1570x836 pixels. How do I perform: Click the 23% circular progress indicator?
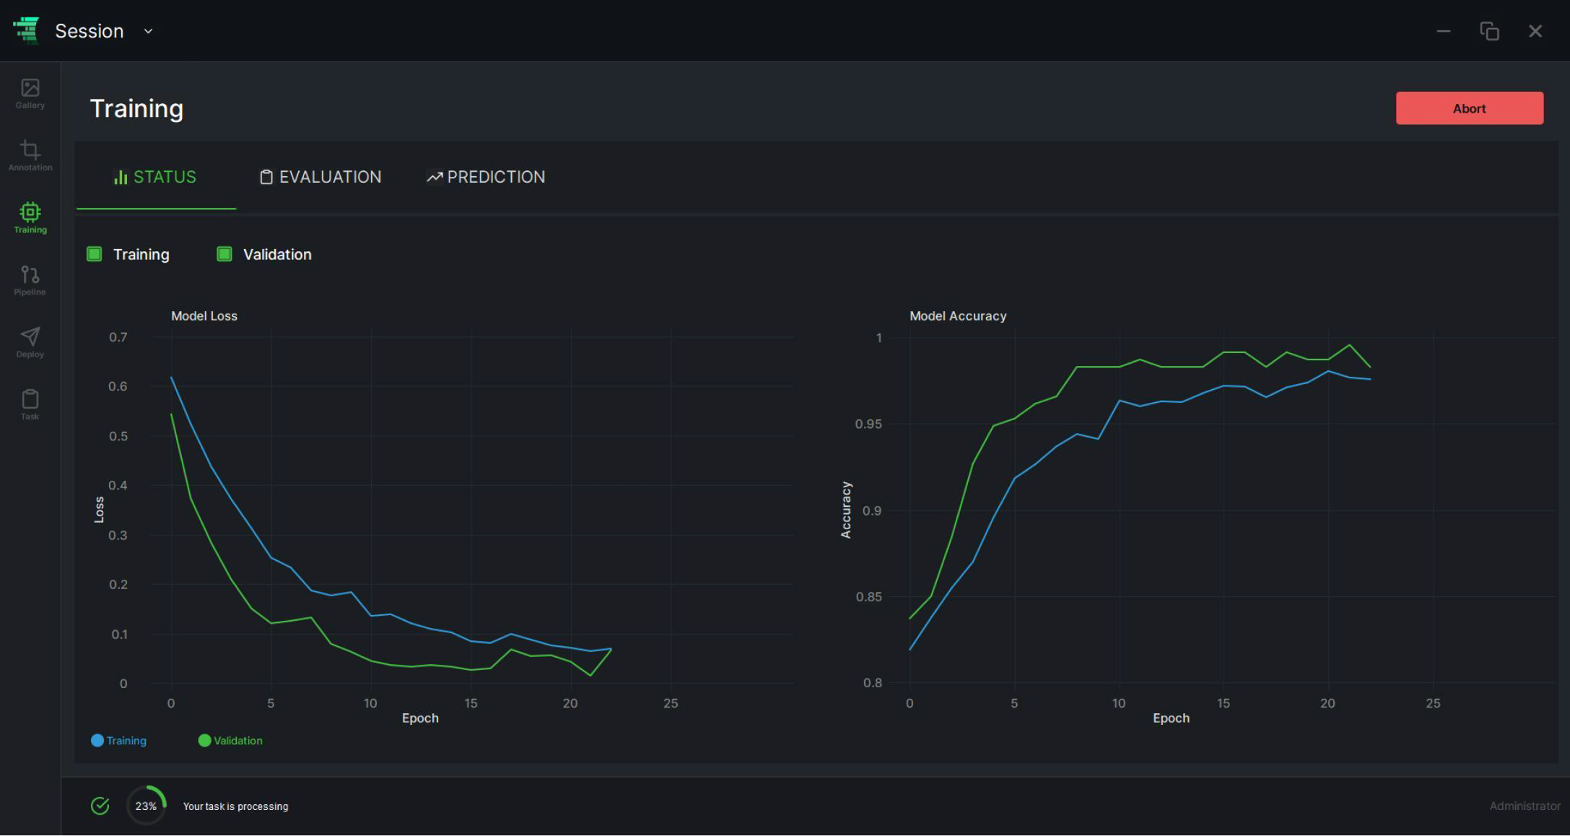[147, 806]
